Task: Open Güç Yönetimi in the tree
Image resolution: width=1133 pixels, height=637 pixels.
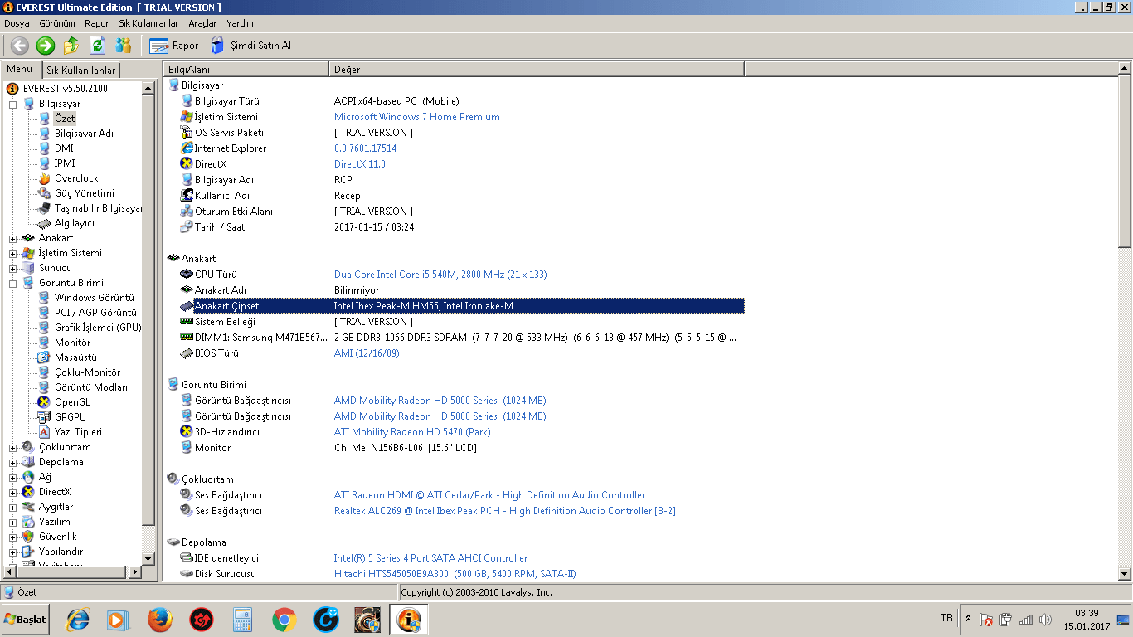Action: click(85, 193)
